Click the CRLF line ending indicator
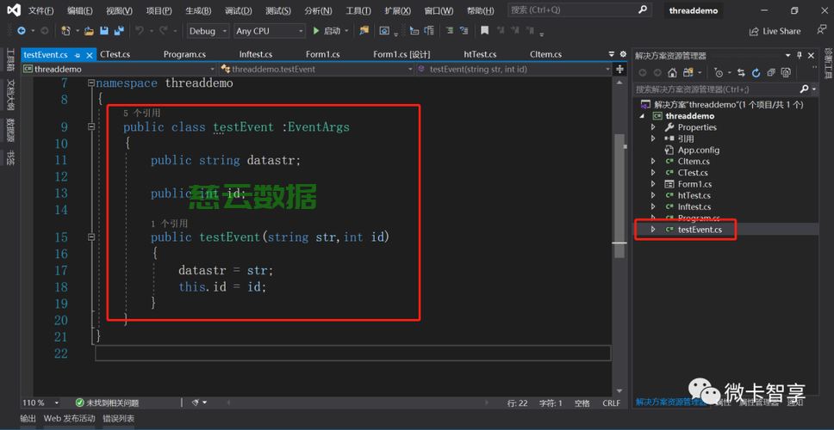This screenshot has height=430, width=834. pyautogui.click(x=611, y=403)
